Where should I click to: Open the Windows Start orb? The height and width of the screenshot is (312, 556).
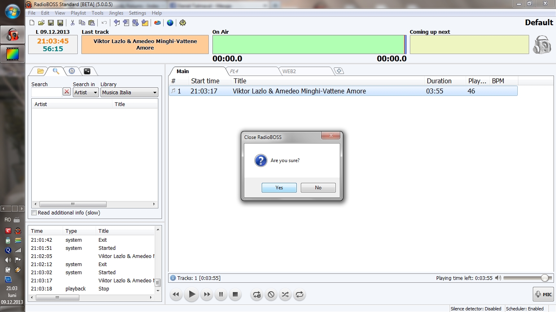pos(13,11)
